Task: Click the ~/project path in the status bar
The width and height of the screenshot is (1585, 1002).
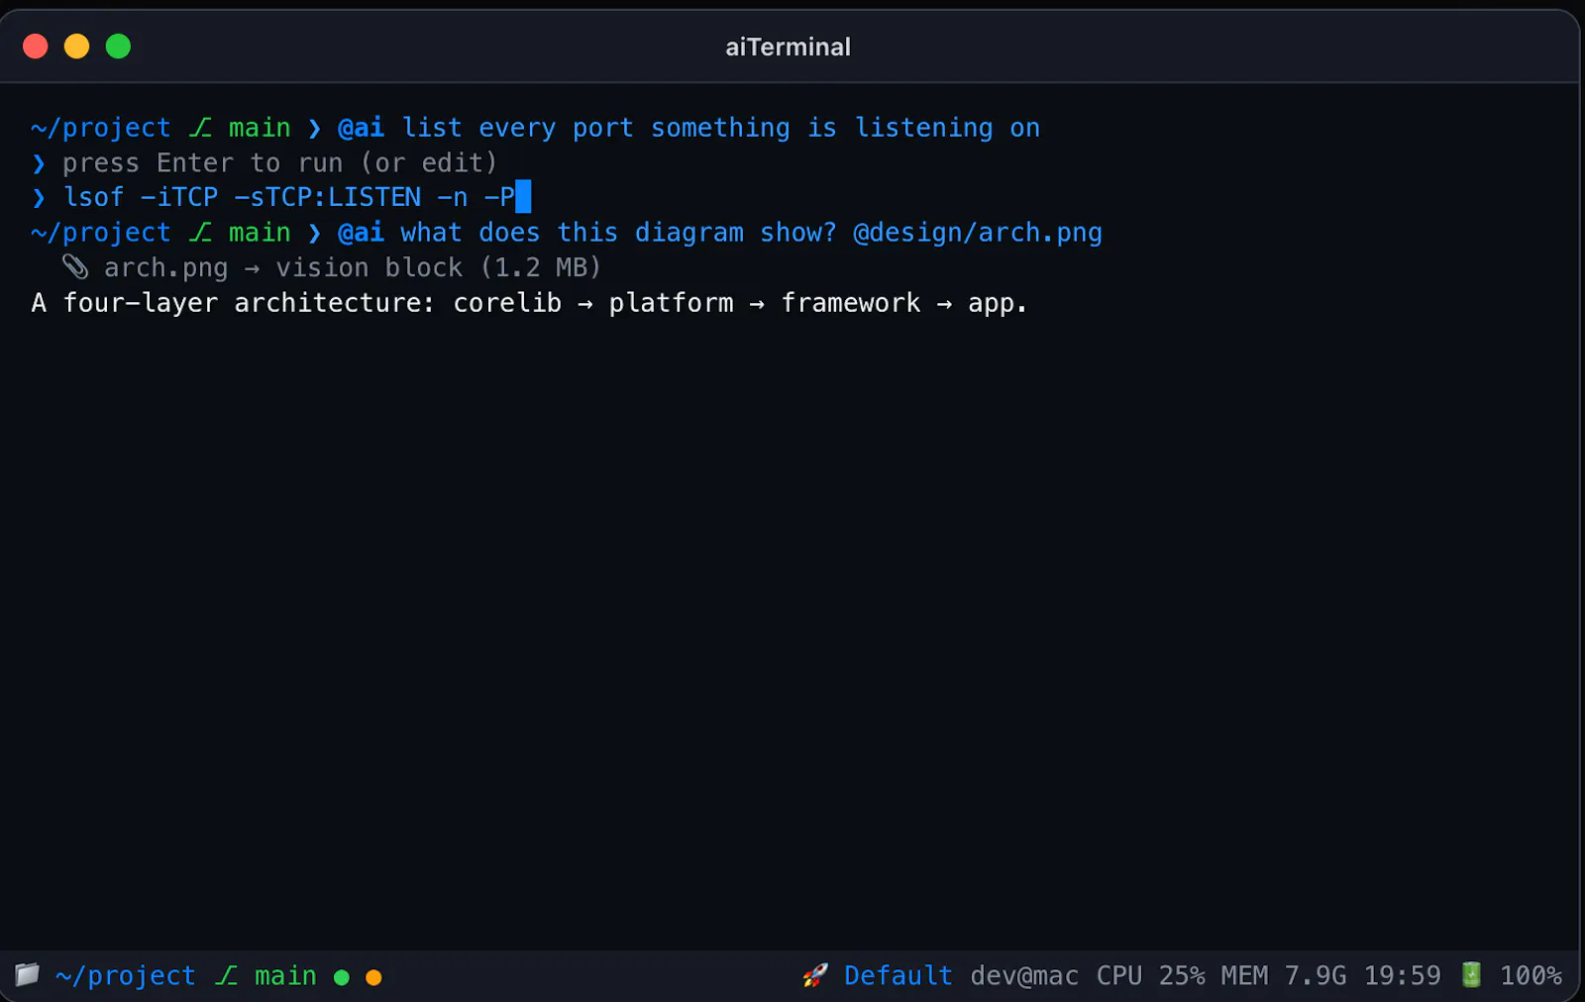Action: pyautogui.click(x=126, y=976)
